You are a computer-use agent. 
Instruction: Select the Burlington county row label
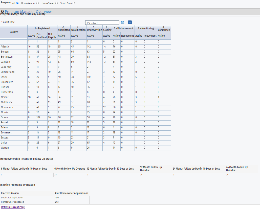point(7,57)
